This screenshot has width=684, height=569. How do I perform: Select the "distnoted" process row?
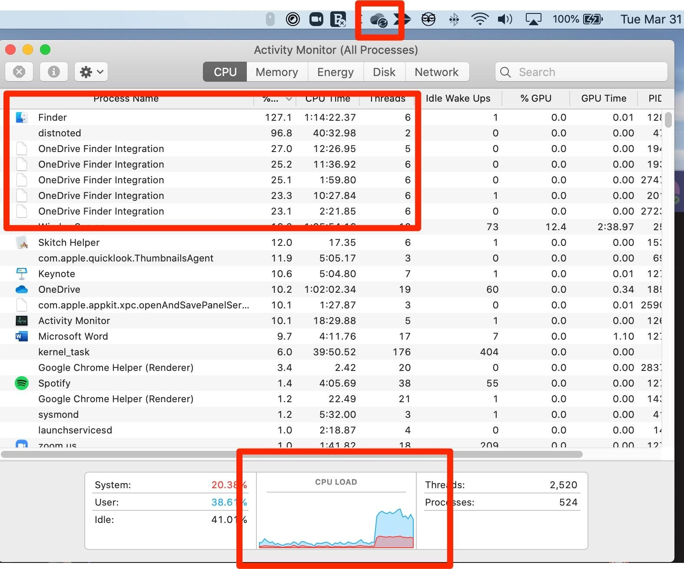(331, 133)
